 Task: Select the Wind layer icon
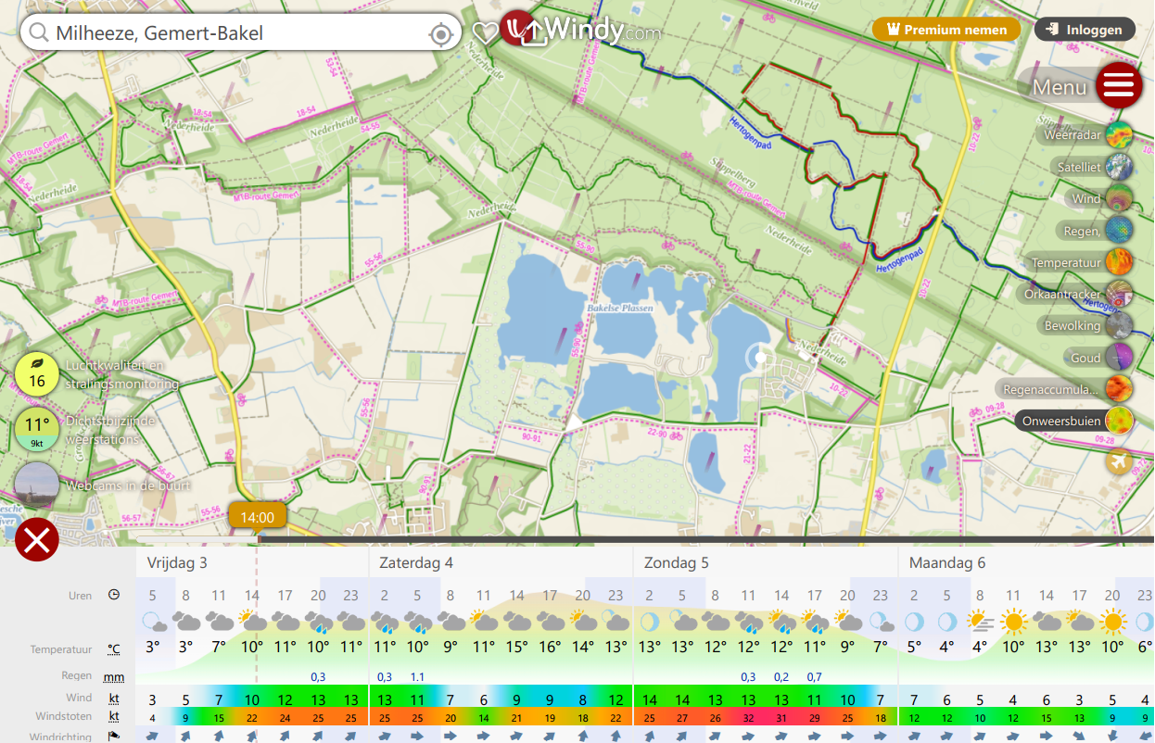[x=1119, y=199]
